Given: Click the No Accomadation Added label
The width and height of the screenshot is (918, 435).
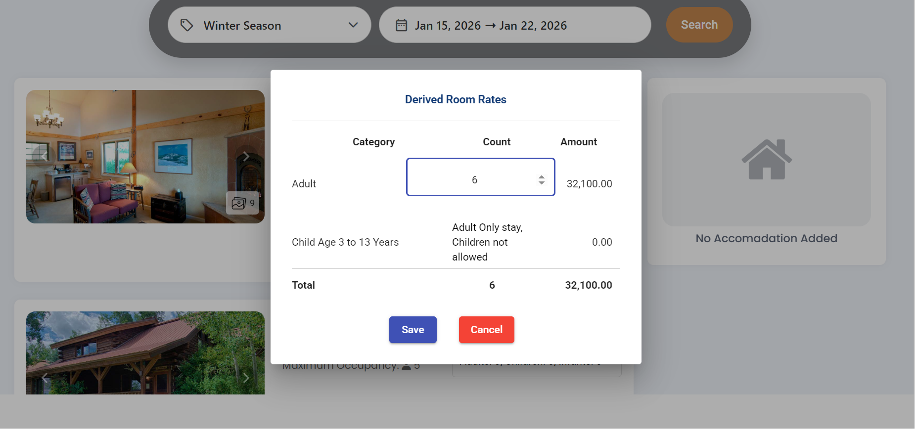Looking at the screenshot, I should click(x=766, y=238).
